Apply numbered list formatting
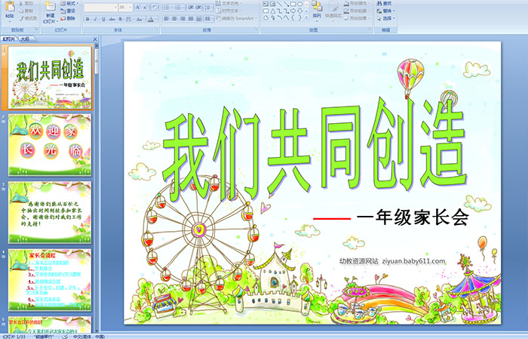The height and width of the screenshot is (339, 528). [x=179, y=8]
